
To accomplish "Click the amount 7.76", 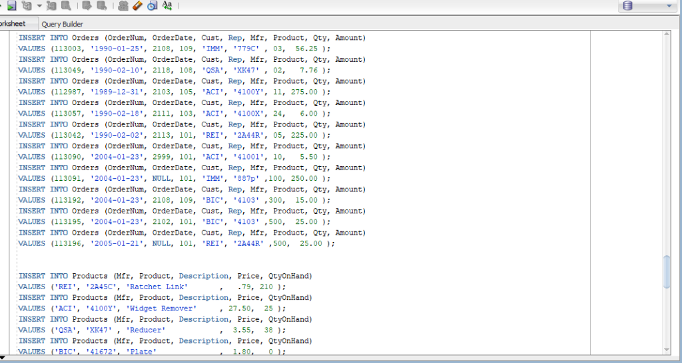I will 309,70.
